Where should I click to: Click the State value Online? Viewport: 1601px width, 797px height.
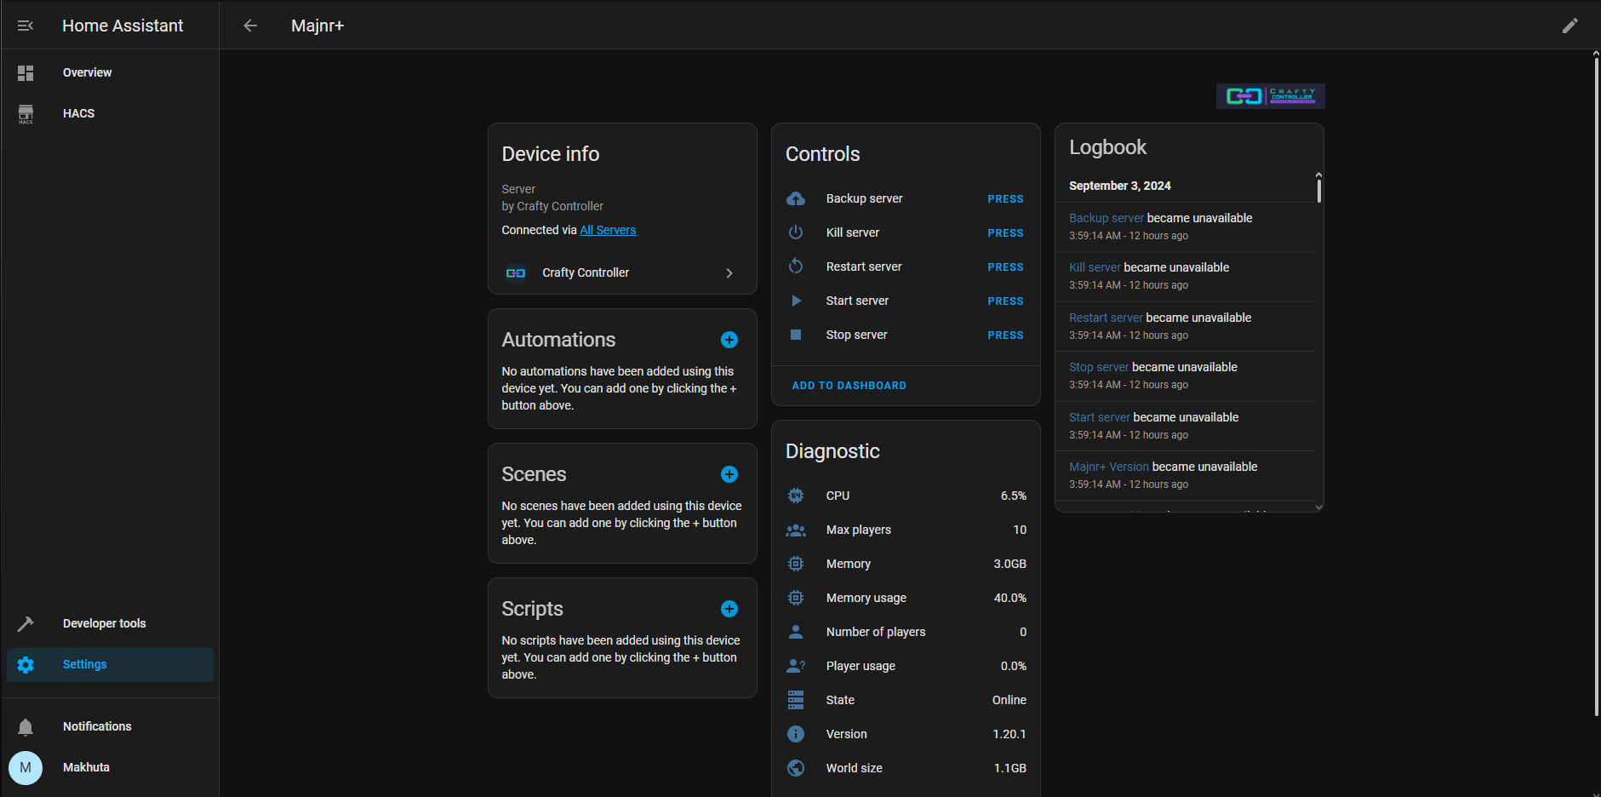(1009, 700)
